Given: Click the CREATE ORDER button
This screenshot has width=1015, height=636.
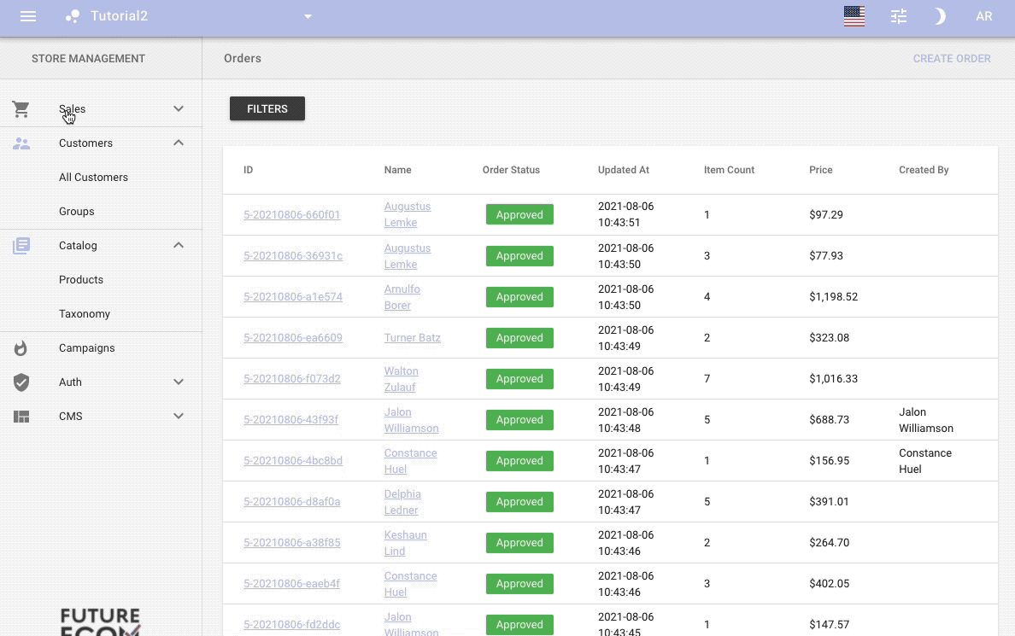Looking at the screenshot, I should click(951, 59).
